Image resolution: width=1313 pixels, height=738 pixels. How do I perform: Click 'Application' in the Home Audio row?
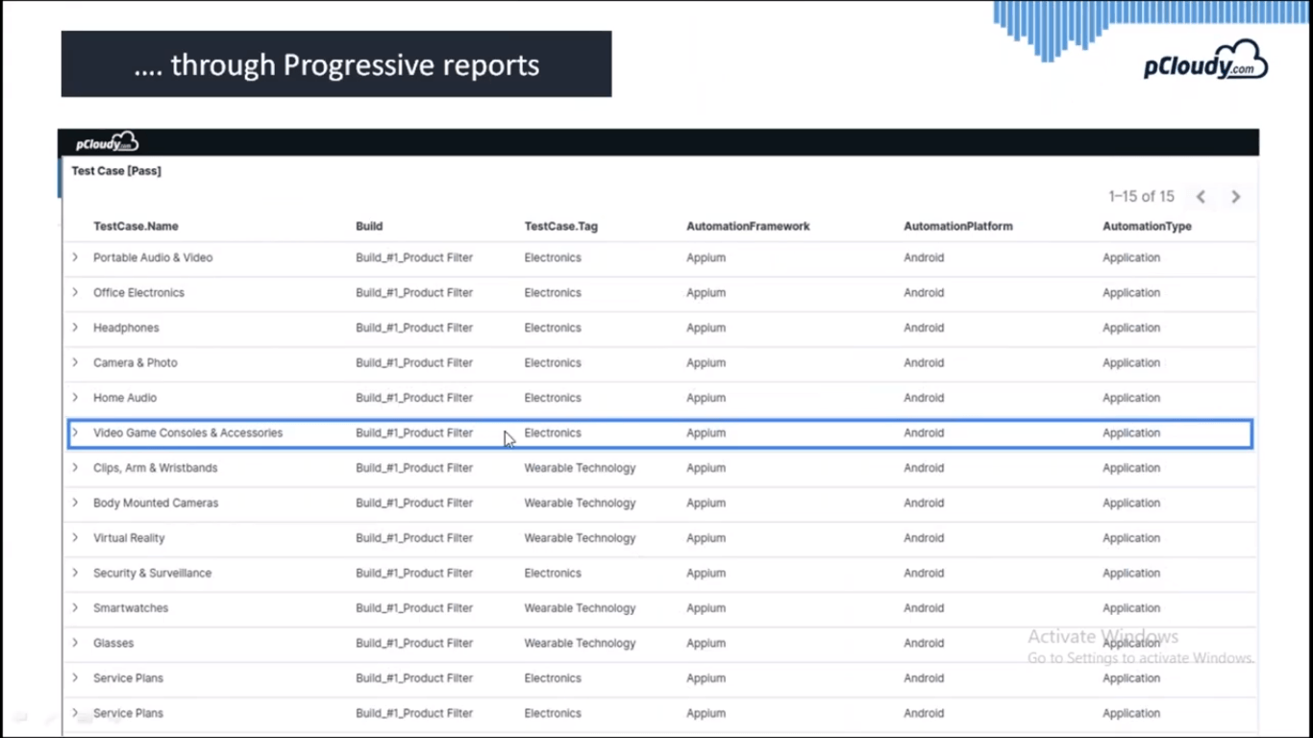[x=1131, y=398]
